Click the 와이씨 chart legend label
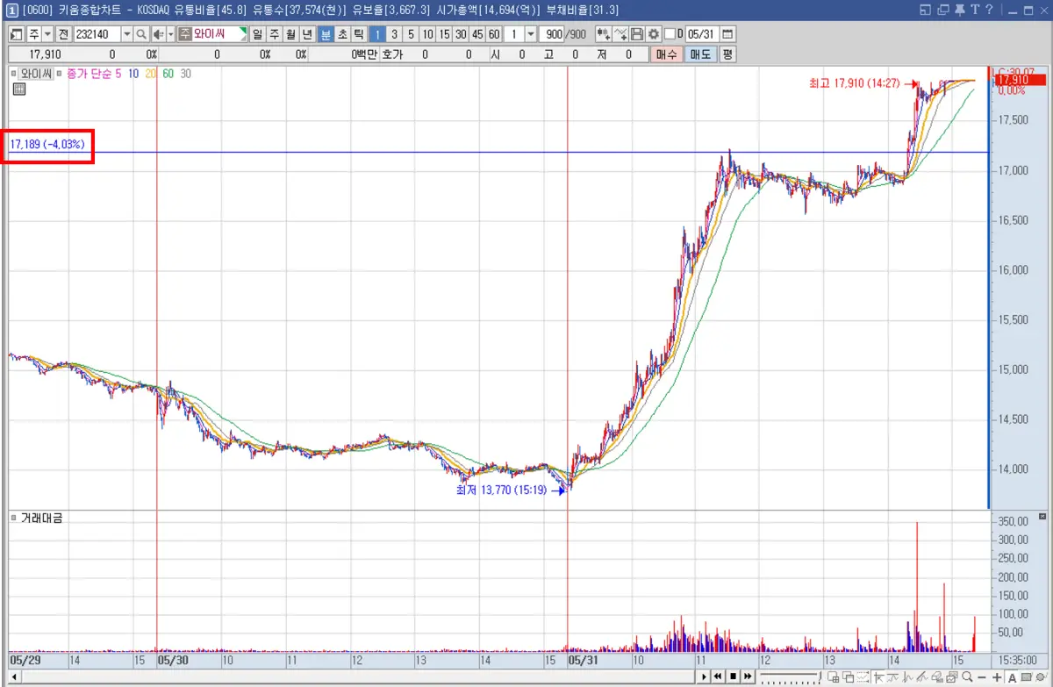1053x687 pixels. tap(37, 74)
